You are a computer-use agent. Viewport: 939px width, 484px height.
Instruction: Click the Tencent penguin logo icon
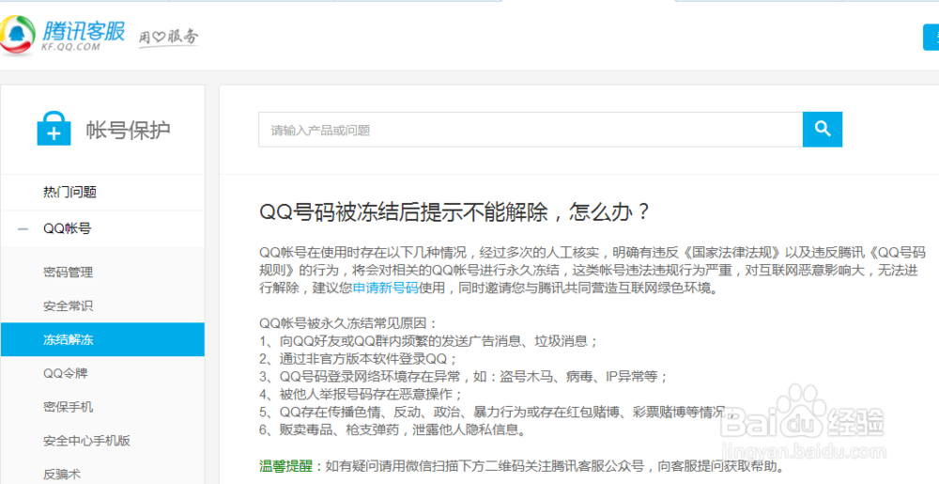(17, 36)
